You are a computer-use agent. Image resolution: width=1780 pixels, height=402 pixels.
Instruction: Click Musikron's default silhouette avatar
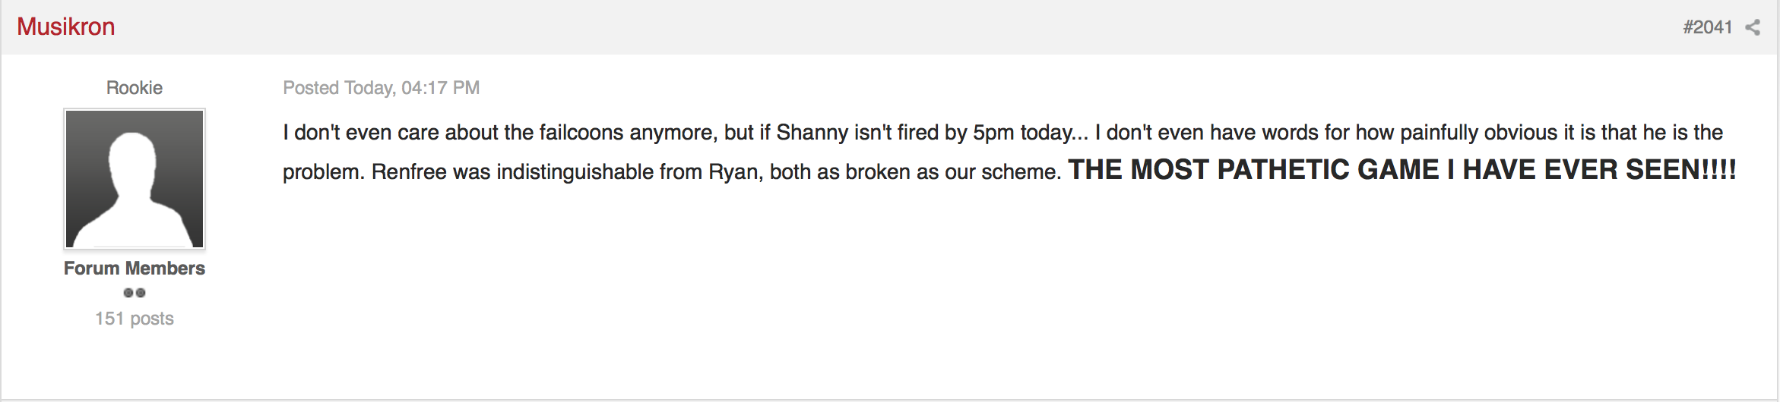[x=135, y=179]
